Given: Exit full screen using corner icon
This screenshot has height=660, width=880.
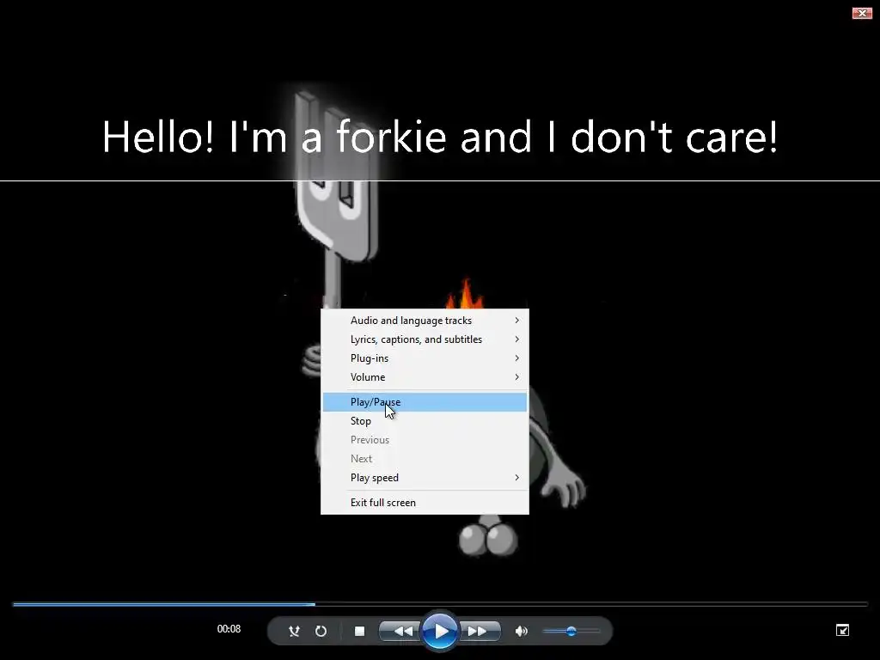Looking at the screenshot, I should tap(842, 630).
